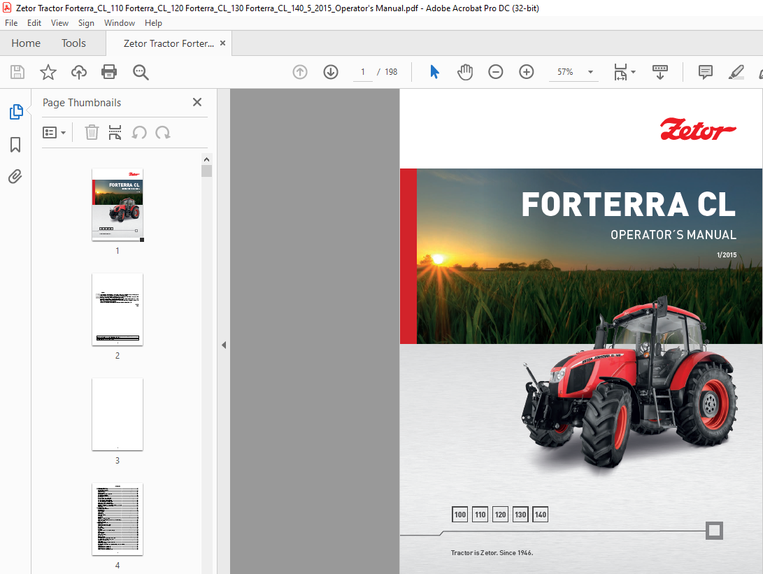The height and width of the screenshot is (574, 763).
Task: Close the Zetor Tractor document tab
Action: pyautogui.click(x=222, y=43)
